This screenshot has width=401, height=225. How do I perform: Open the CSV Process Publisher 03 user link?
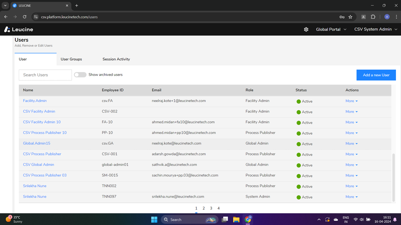tap(45, 175)
